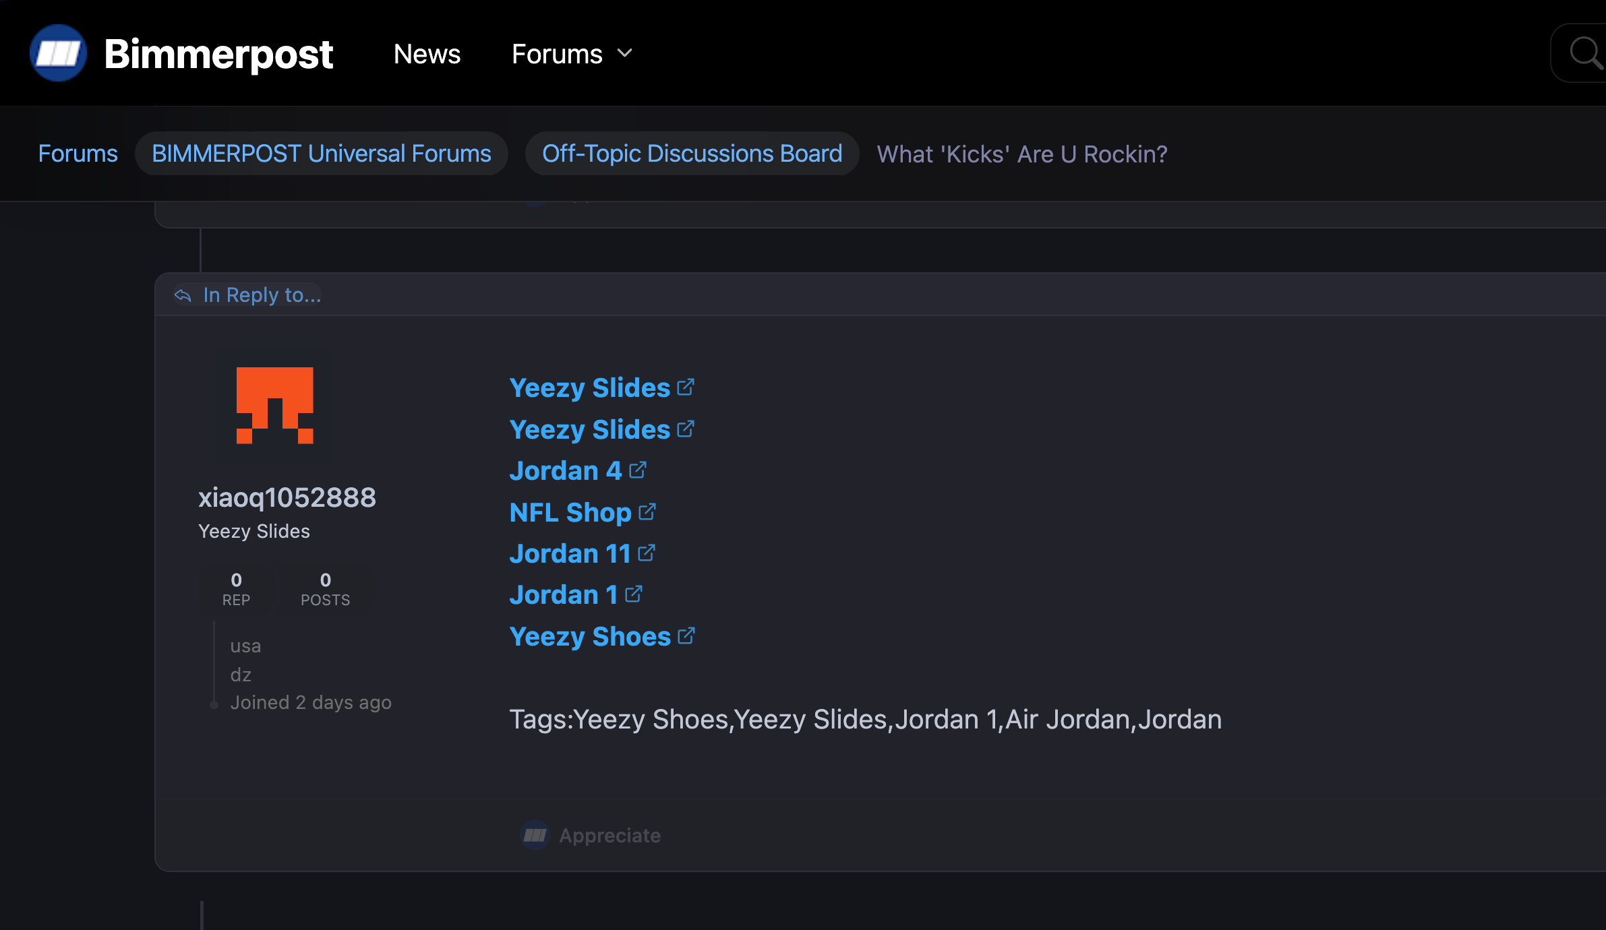This screenshot has width=1606, height=930.
Task: Click the Appreciate badge icon
Action: pyautogui.click(x=535, y=836)
